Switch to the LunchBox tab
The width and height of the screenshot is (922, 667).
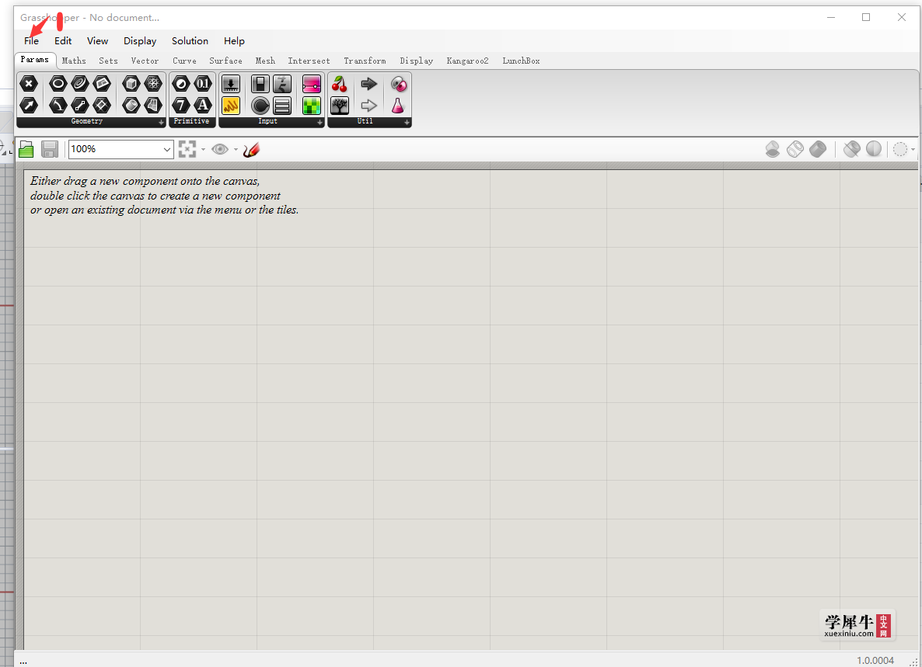521,61
